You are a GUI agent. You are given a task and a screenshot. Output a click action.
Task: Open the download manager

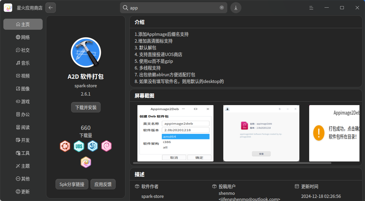coord(236,8)
